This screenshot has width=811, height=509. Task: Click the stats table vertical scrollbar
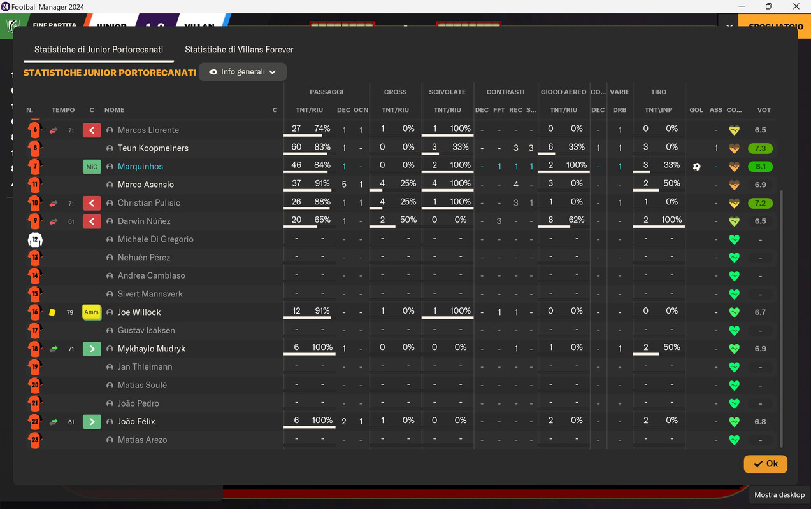coord(781,318)
